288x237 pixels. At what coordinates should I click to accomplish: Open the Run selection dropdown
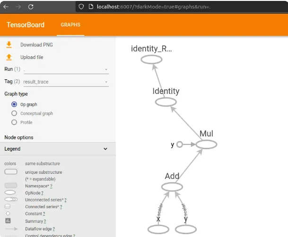(66, 69)
